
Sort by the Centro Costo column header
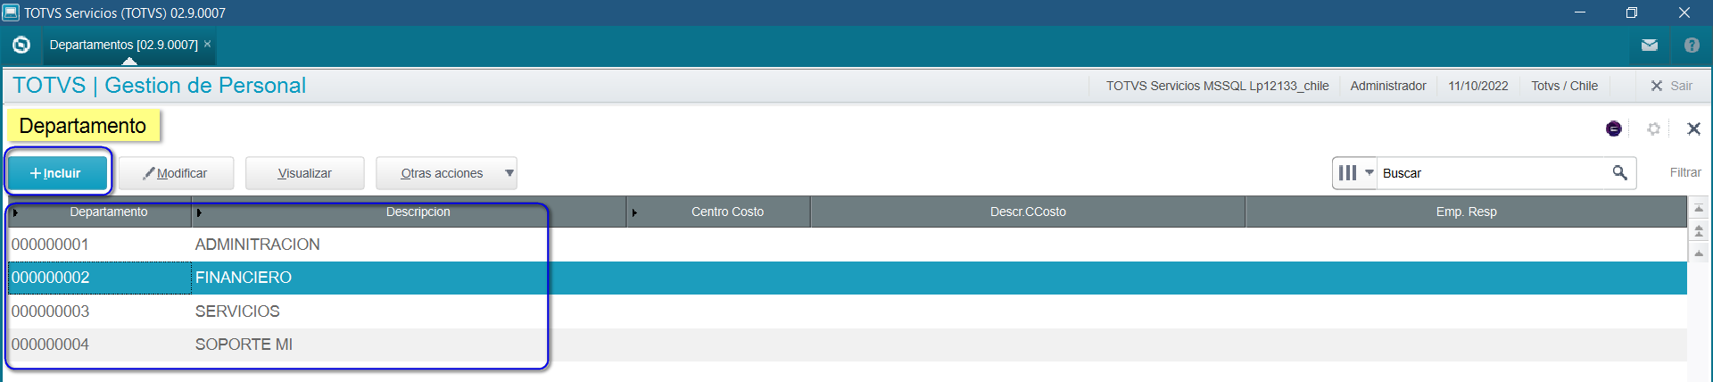719,212
